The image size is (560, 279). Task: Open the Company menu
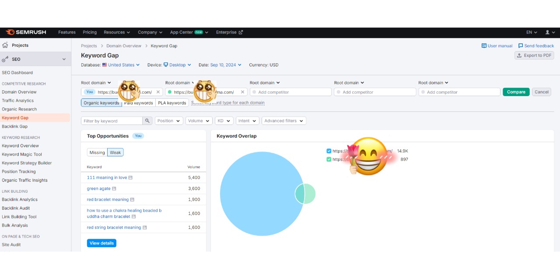(150, 32)
